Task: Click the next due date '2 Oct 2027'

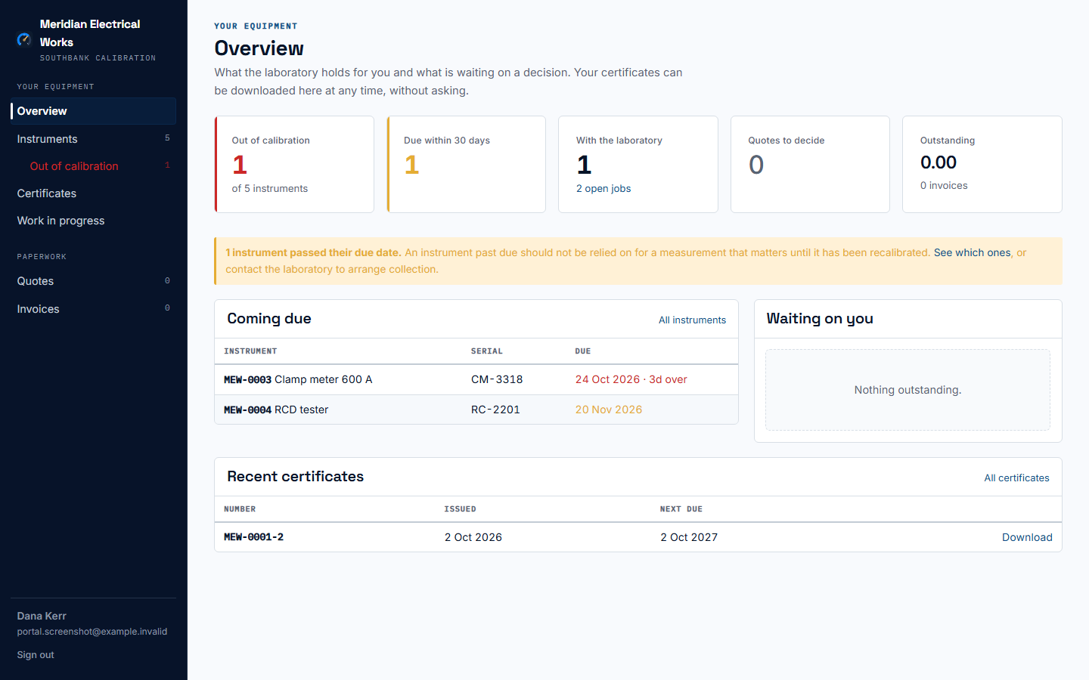Action: click(x=689, y=537)
